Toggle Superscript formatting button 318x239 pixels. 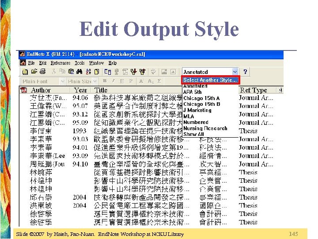pos(141,81)
